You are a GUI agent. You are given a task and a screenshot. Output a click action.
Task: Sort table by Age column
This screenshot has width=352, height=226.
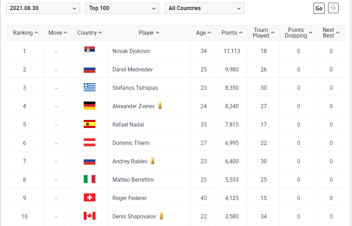coord(203,33)
